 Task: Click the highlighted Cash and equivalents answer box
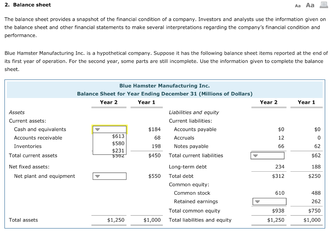click(109, 129)
